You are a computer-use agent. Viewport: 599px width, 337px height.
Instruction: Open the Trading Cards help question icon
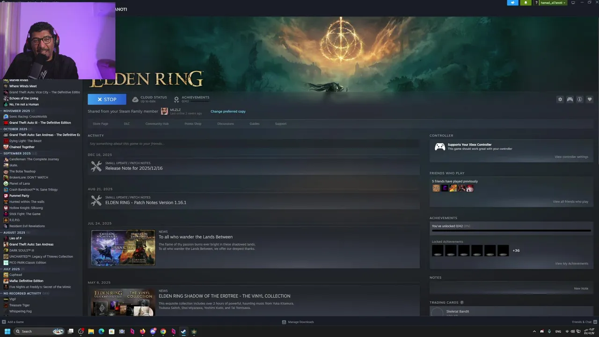[x=462, y=302]
